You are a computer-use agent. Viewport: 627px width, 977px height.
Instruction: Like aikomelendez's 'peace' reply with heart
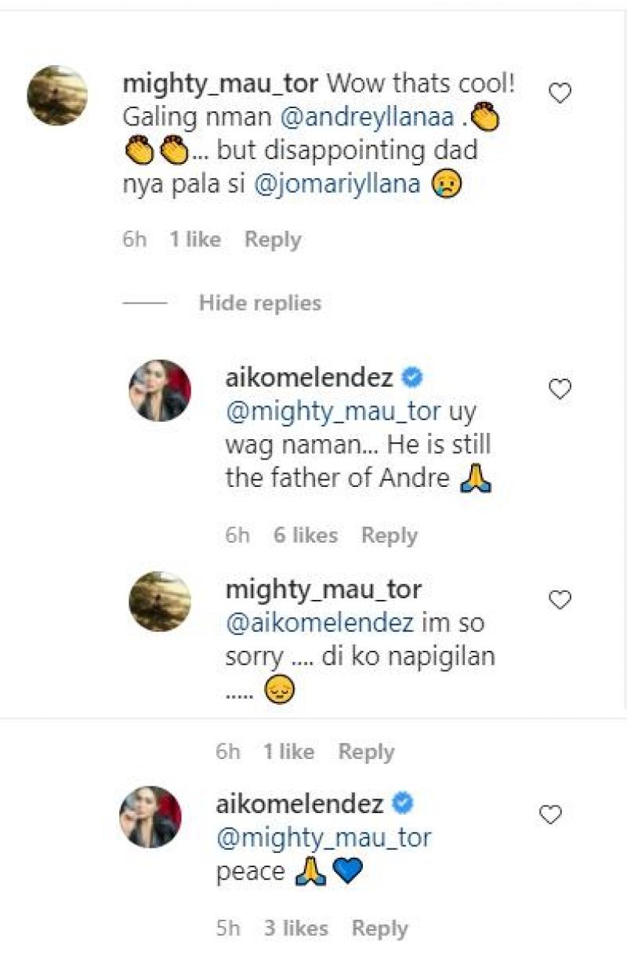pyautogui.click(x=551, y=815)
